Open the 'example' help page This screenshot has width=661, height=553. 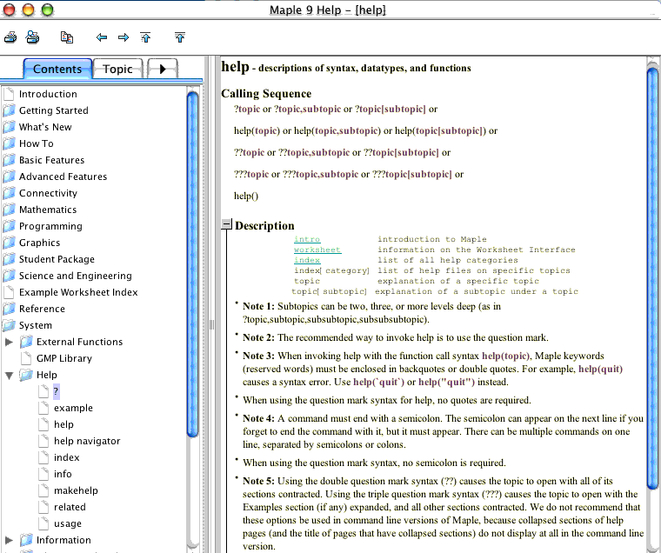pyautogui.click(x=73, y=408)
